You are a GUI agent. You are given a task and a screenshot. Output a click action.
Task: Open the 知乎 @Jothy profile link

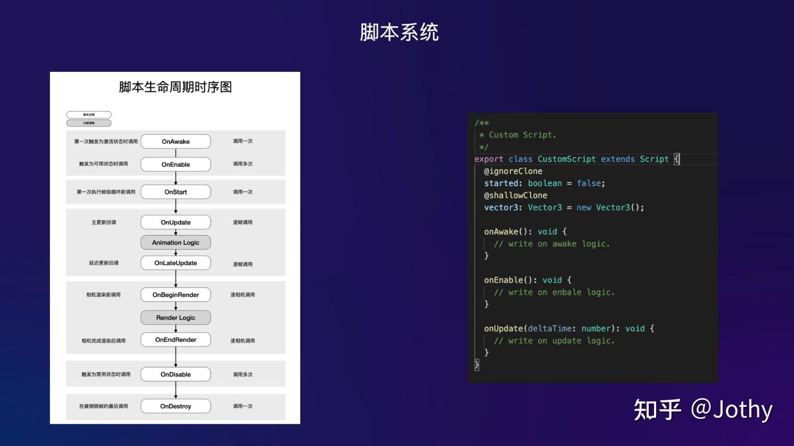click(x=702, y=409)
